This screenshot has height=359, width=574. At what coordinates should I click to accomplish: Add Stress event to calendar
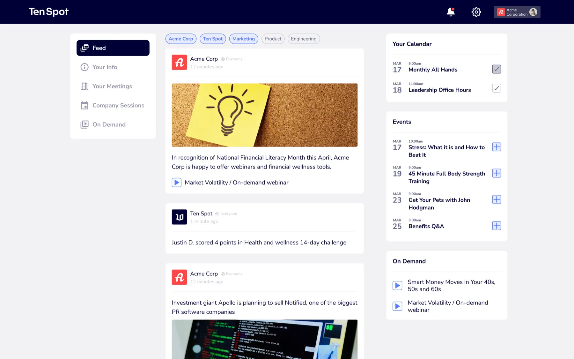pos(497,147)
